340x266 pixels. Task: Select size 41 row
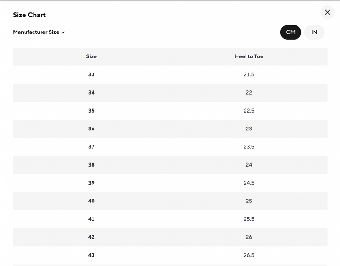[x=91, y=219]
